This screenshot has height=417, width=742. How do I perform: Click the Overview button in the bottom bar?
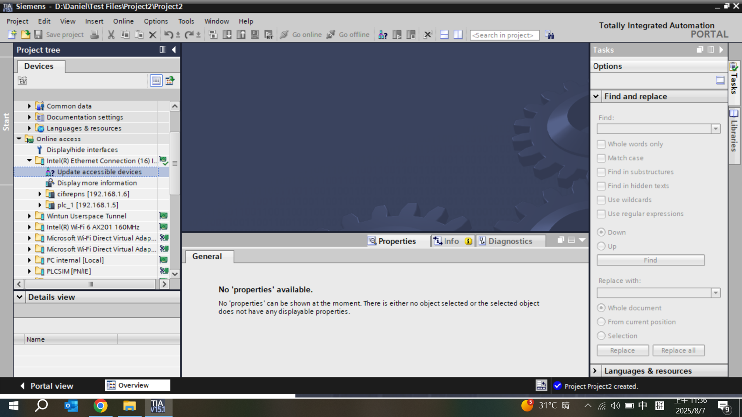pyautogui.click(x=138, y=385)
